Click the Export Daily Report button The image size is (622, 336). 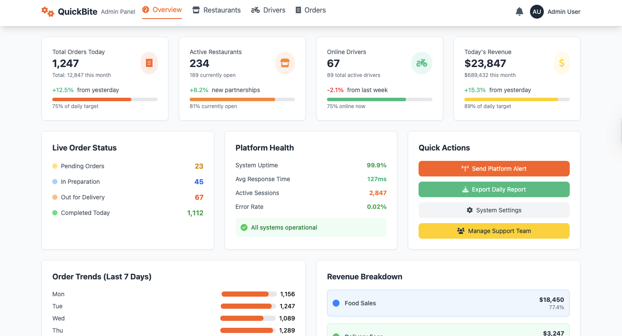pos(494,189)
